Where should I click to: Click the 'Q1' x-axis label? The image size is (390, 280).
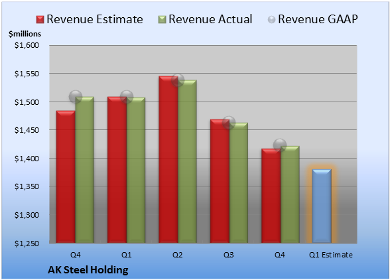click(x=126, y=255)
